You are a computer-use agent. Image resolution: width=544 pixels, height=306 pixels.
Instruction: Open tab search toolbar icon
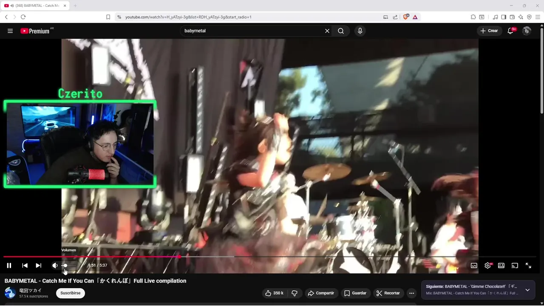coord(482,17)
